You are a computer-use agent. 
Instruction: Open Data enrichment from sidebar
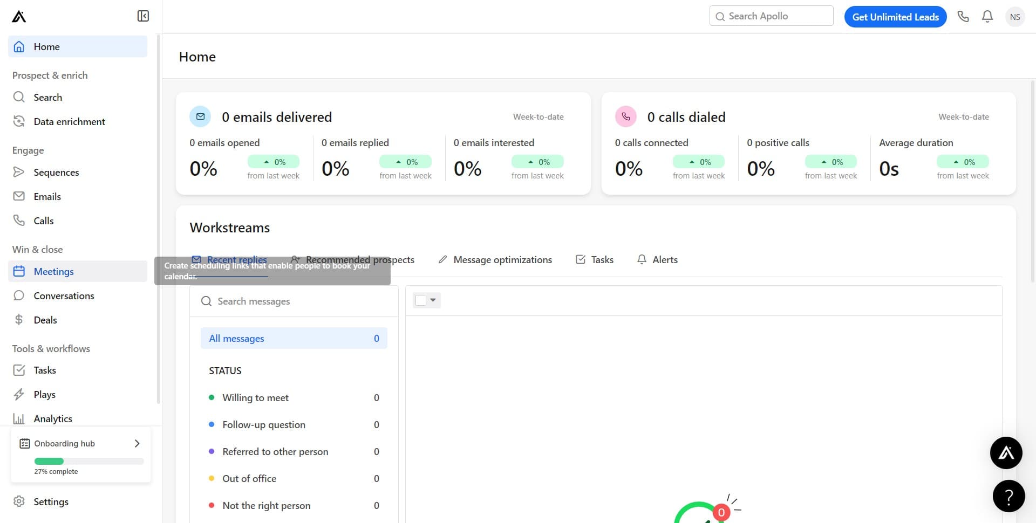point(69,122)
